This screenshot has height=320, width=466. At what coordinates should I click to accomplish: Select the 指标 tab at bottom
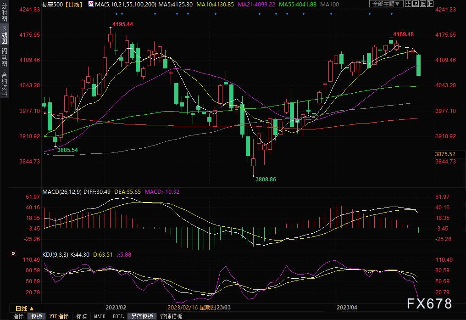pos(18,316)
